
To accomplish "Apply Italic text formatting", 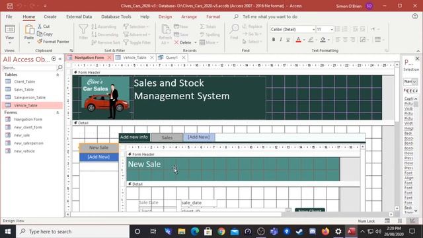I will (x=281, y=40).
